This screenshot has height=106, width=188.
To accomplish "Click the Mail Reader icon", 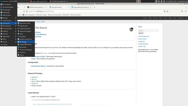I will point(1,12).
